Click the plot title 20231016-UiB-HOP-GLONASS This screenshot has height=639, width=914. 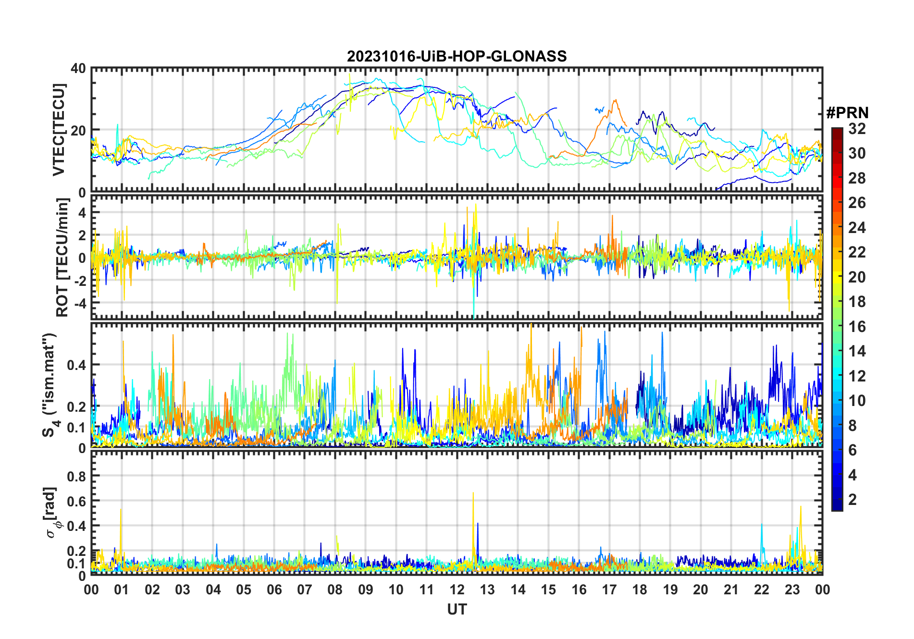[457, 56]
